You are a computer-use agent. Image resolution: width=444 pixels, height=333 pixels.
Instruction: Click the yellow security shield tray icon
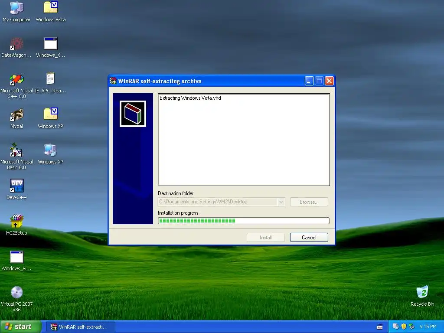404,326
